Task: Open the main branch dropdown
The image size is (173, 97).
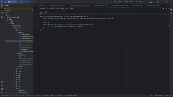Action: (28, 2)
